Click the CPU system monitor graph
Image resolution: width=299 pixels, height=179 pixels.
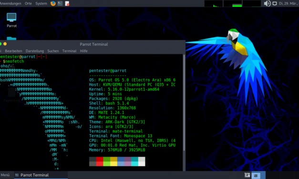(x=214, y=3)
